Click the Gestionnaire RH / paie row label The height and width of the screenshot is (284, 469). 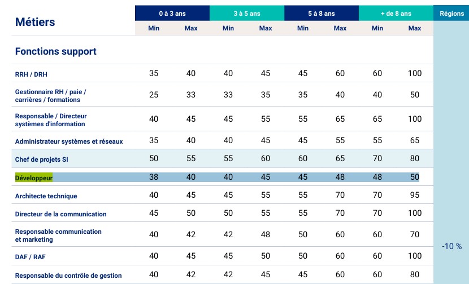50,95
